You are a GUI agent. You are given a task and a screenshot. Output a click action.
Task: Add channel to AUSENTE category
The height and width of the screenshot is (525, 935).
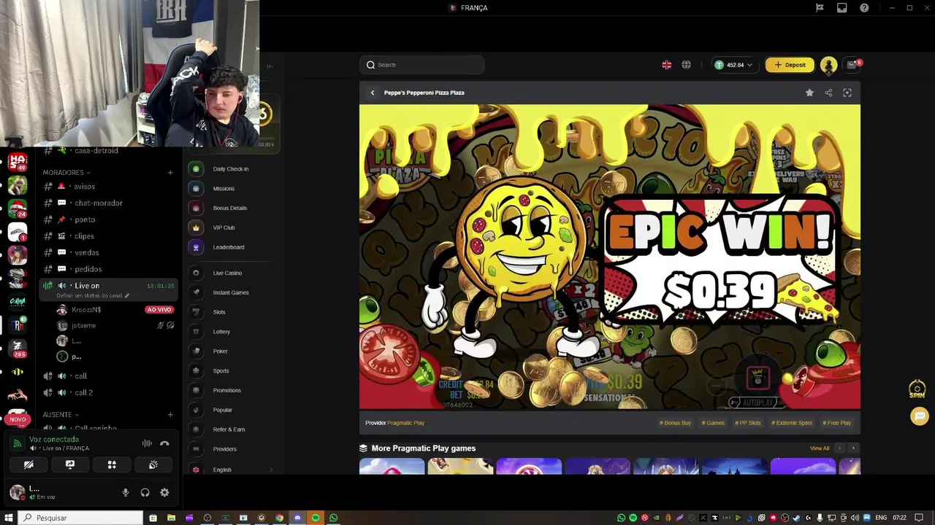(x=170, y=415)
